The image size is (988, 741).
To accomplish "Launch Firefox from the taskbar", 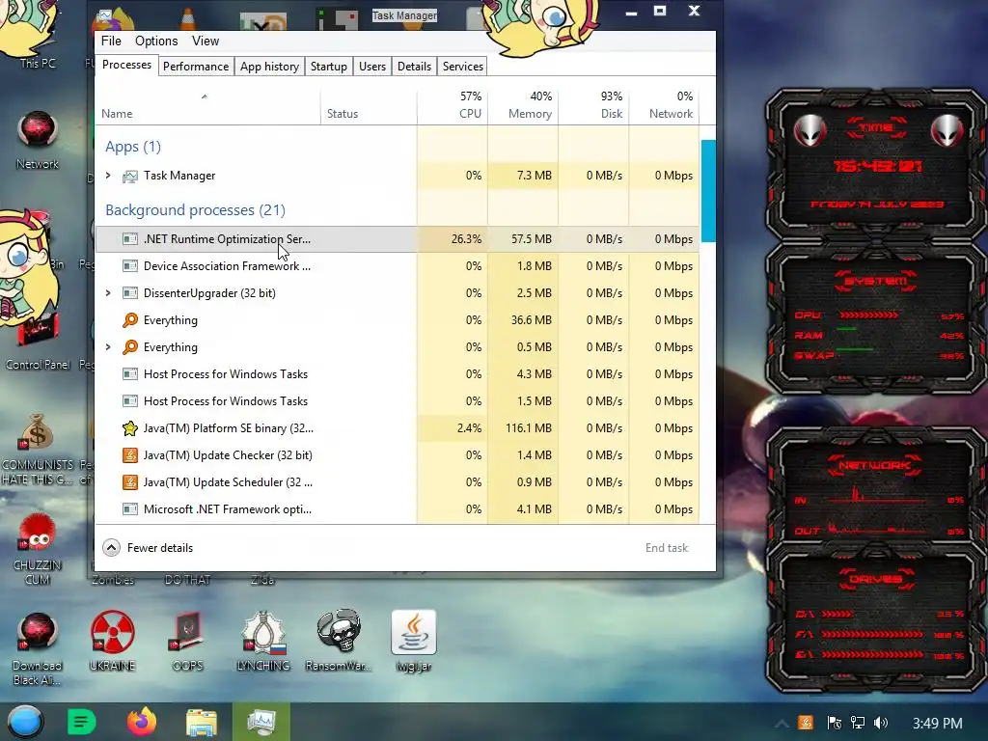I will (141, 722).
